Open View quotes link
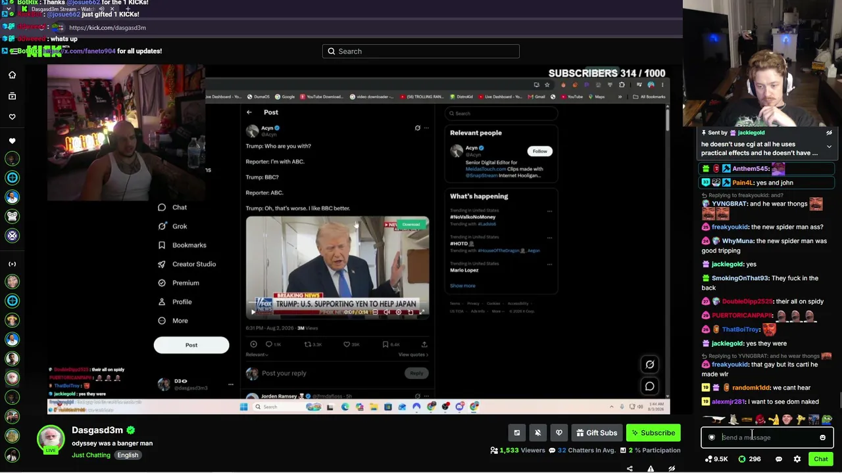The width and height of the screenshot is (842, 473). pos(413,355)
